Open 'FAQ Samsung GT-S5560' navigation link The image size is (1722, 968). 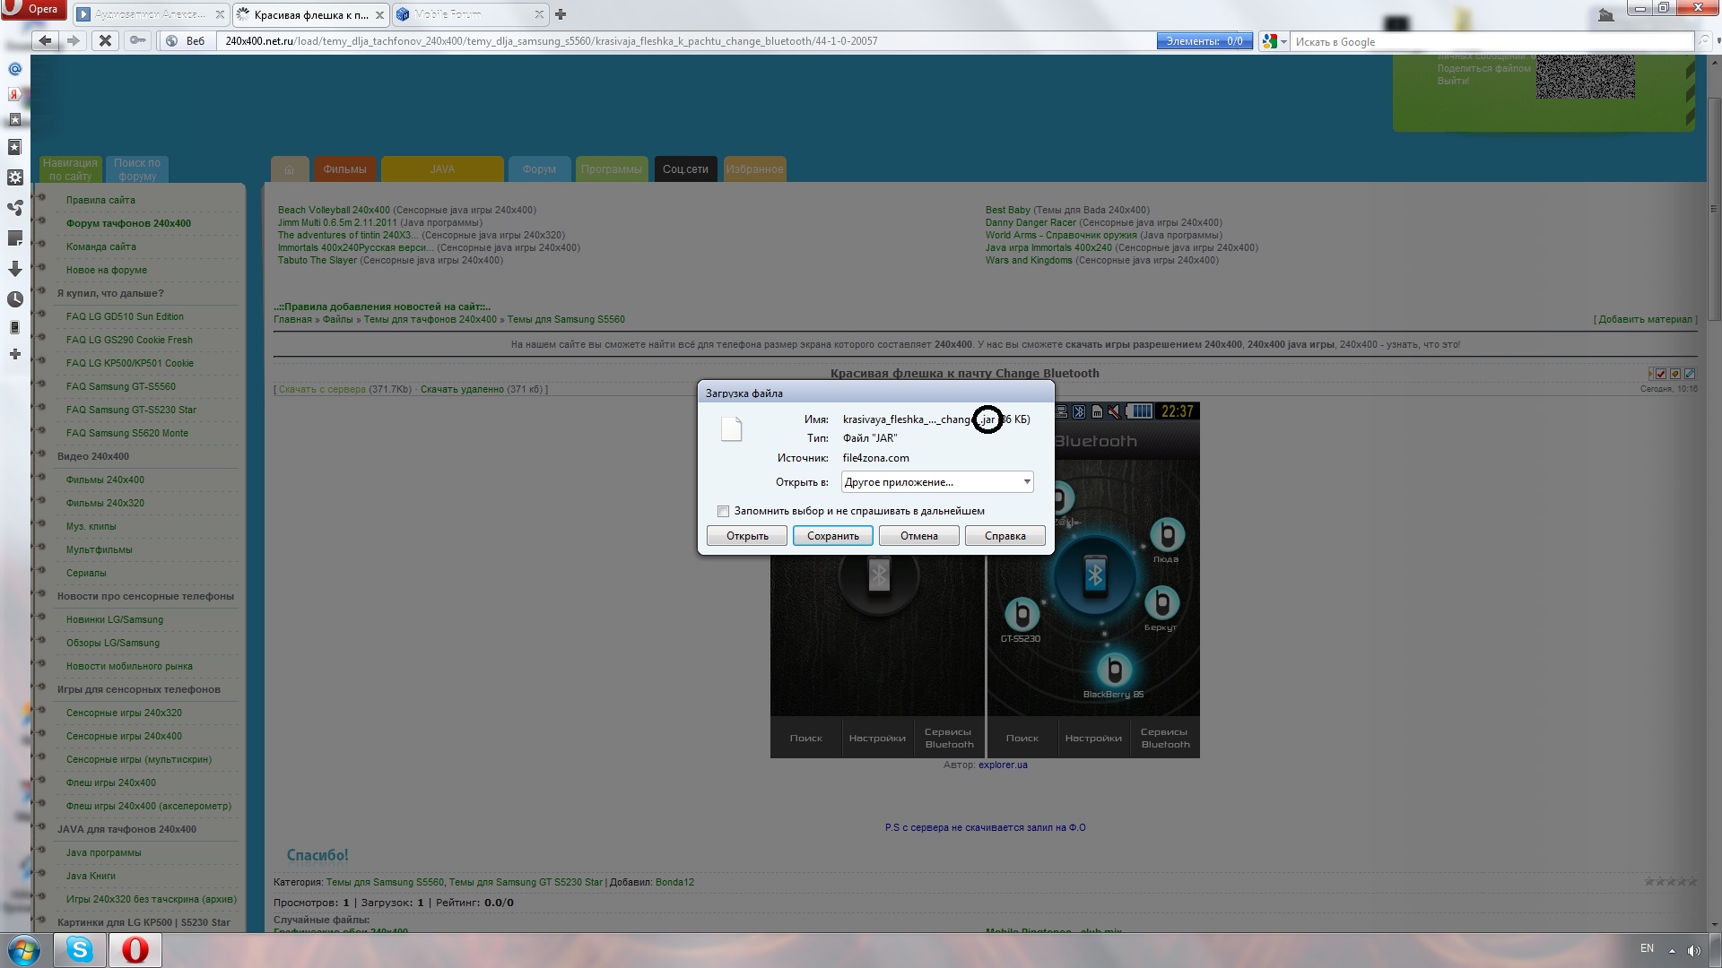[x=121, y=387]
